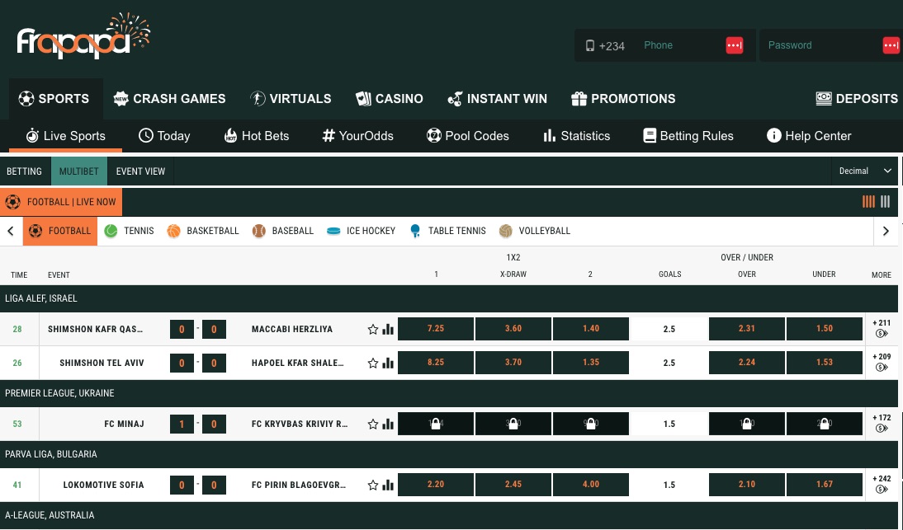Open the Decimal odds format dropdown
Image resolution: width=903 pixels, height=530 pixels.
point(865,171)
